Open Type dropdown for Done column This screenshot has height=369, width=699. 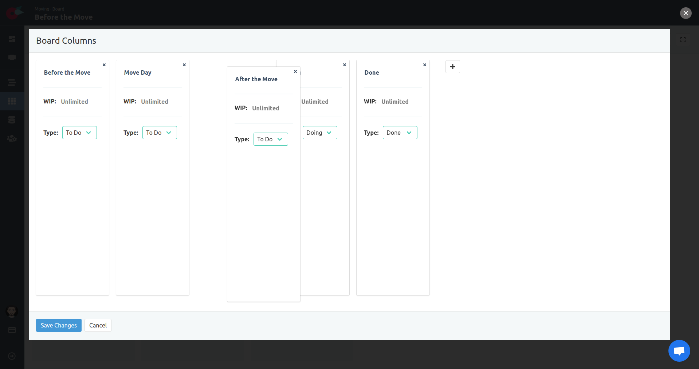[400, 133]
